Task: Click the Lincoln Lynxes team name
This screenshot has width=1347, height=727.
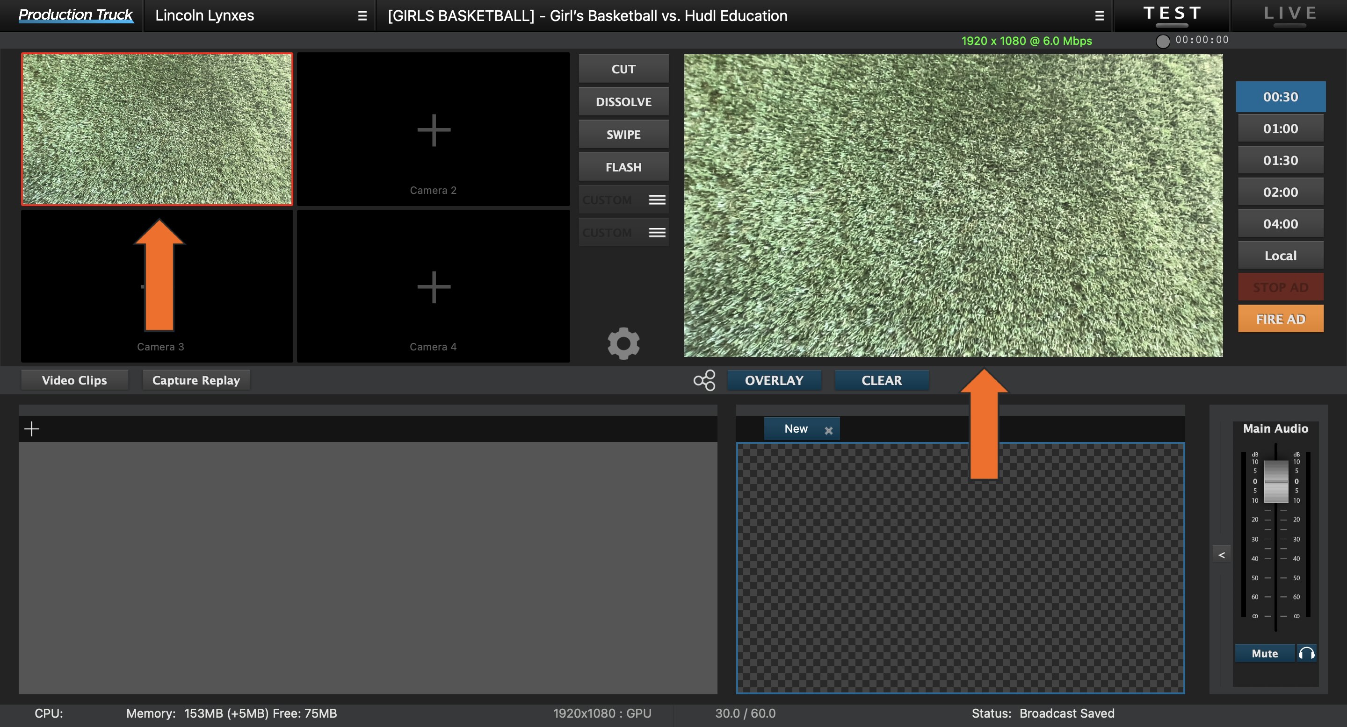Action: 204,16
